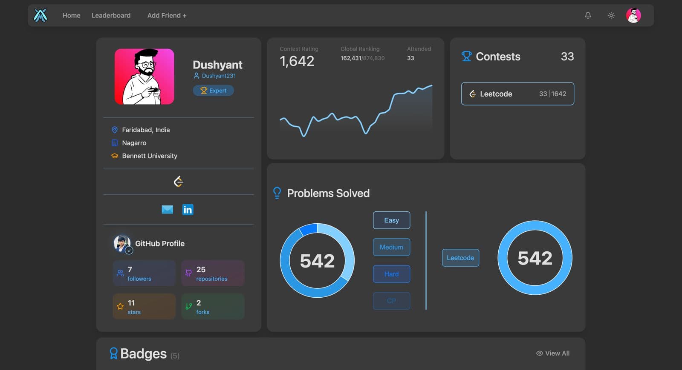
Task: Click the email envelope icon
Action: [x=168, y=209]
